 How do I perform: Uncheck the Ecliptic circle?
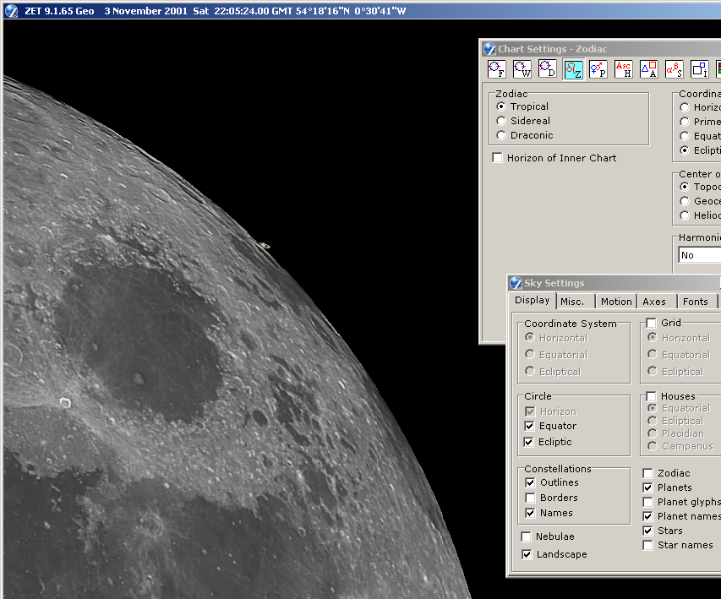click(529, 442)
